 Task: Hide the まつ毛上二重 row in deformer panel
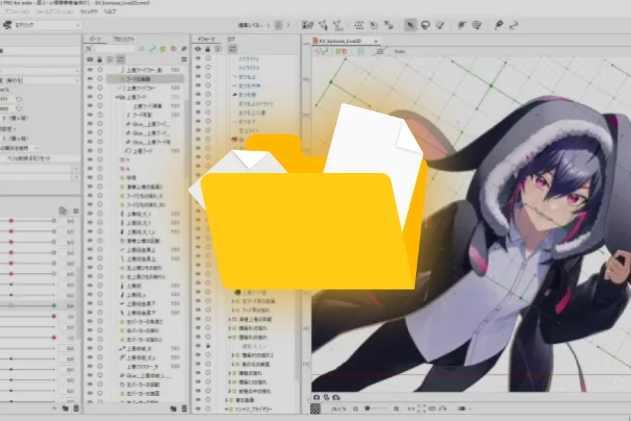[198, 112]
